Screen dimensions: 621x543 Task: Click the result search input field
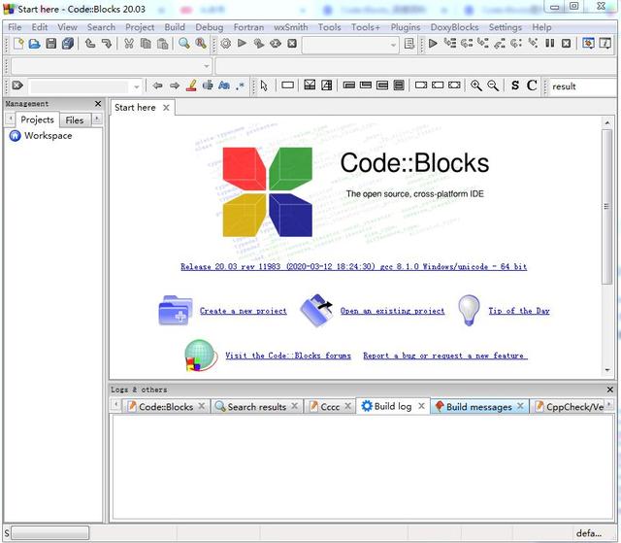pos(582,86)
